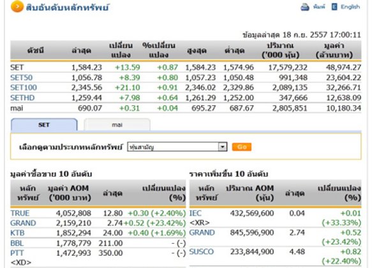Switch to the mai tab

[117, 125]
